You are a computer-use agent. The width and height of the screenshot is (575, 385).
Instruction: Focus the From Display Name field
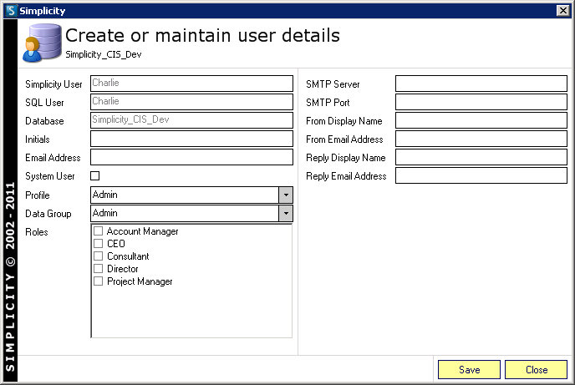click(x=481, y=120)
